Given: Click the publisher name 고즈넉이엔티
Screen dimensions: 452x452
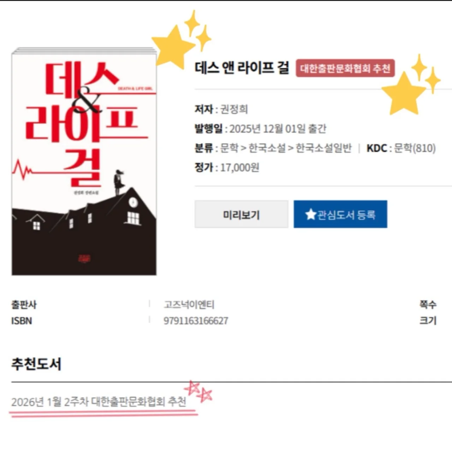Looking at the screenshot, I should pyautogui.click(x=189, y=305).
